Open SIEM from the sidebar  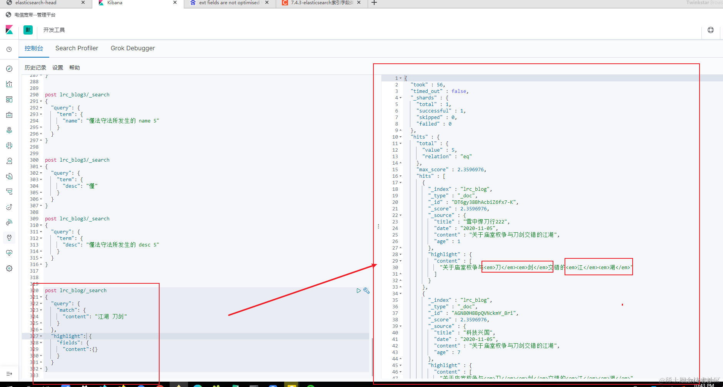pyautogui.click(x=9, y=222)
